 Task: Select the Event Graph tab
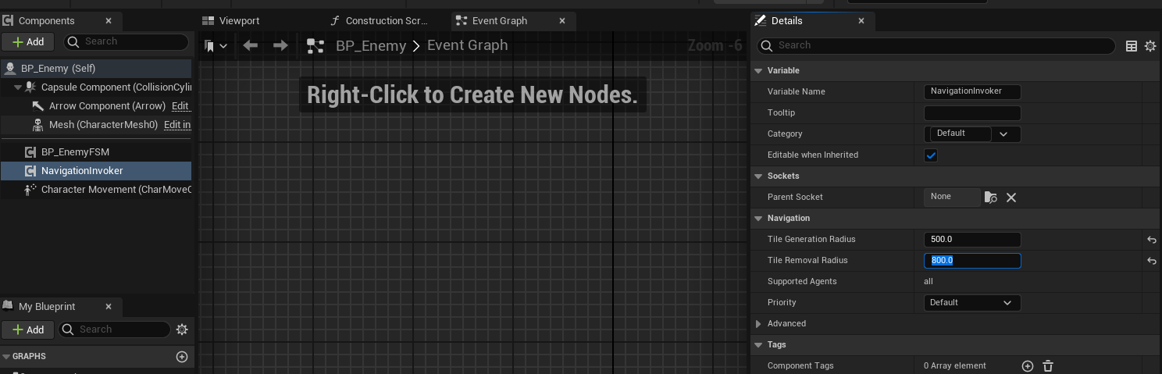tap(499, 21)
